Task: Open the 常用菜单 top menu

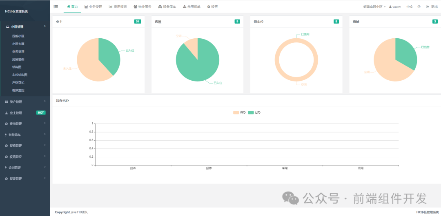Action: coord(192,7)
